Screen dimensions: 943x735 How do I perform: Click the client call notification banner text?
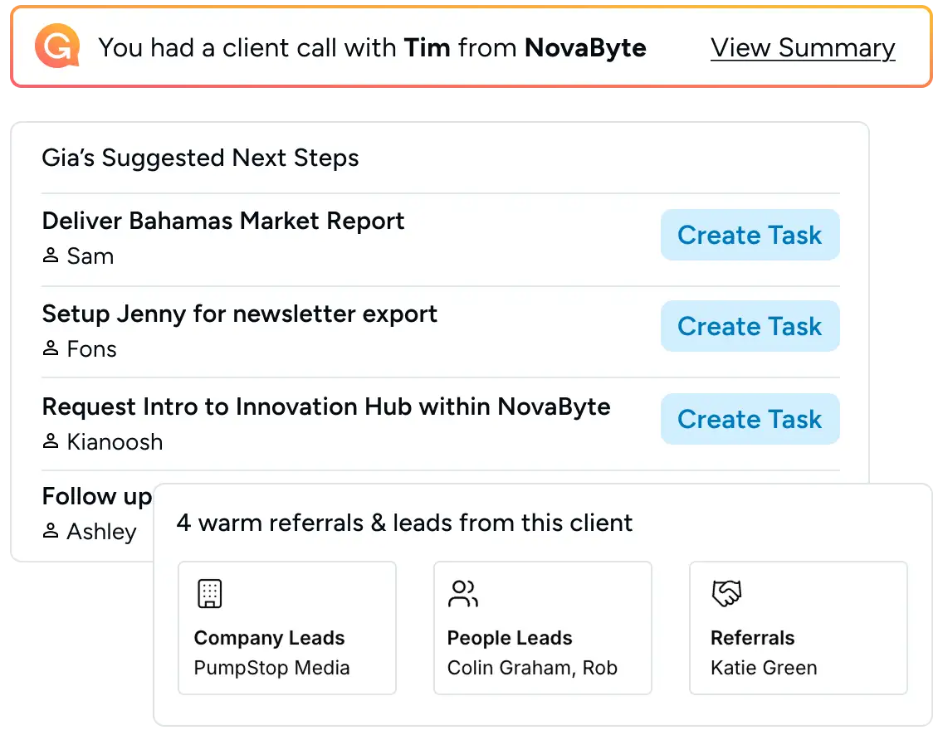[x=372, y=47]
